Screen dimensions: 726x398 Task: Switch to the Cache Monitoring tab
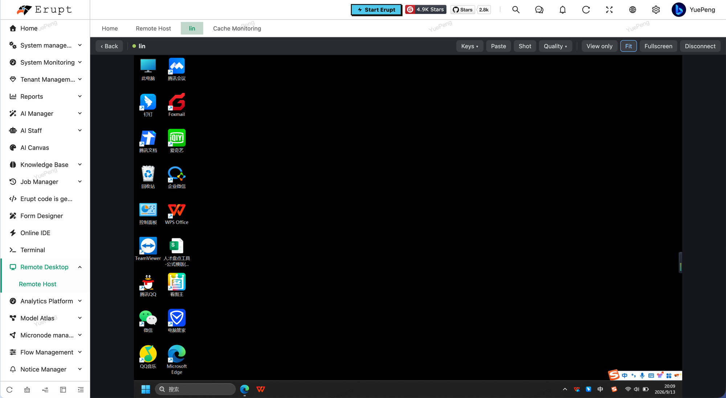(x=237, y=28)
